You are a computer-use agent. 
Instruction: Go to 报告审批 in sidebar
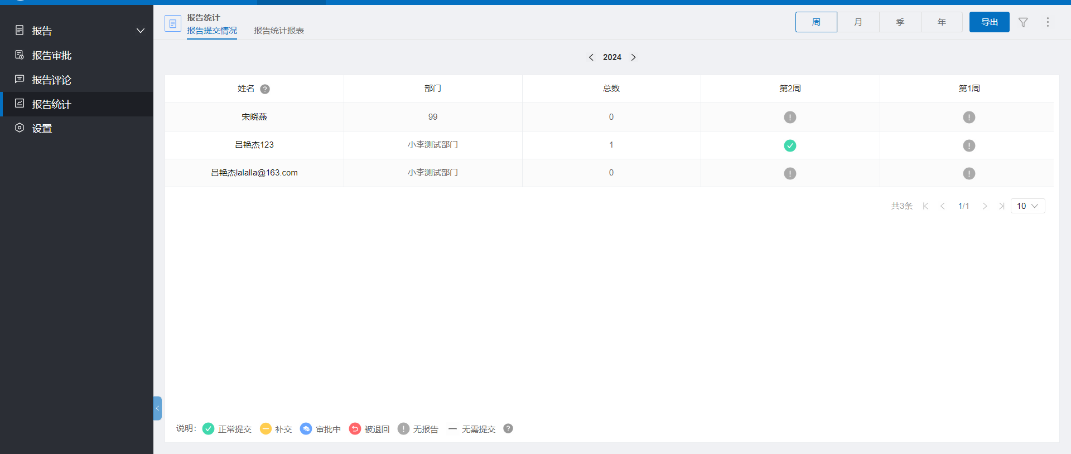pos(76,55)
